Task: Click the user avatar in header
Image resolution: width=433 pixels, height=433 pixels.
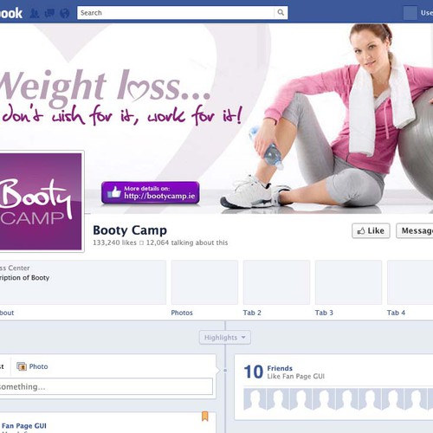Action: 410,13
